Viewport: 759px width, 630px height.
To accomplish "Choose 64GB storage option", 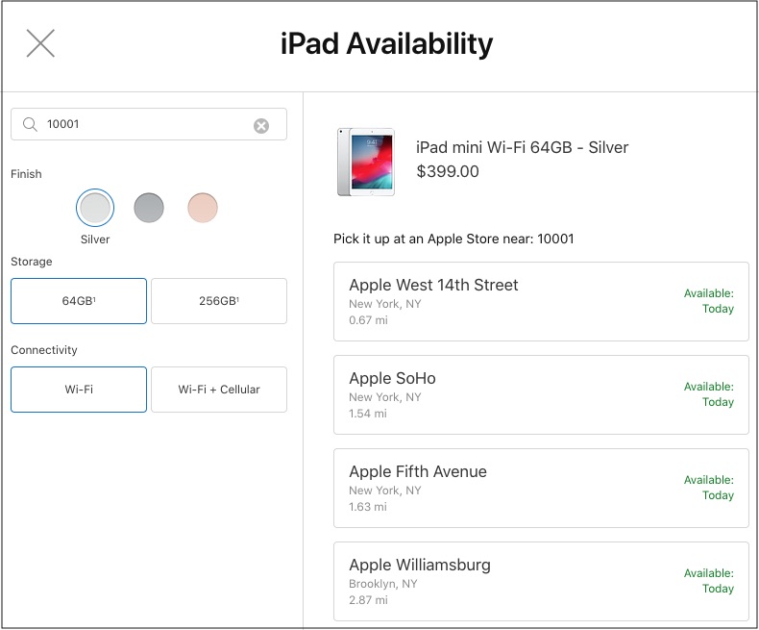I will [x=79, y=301].
